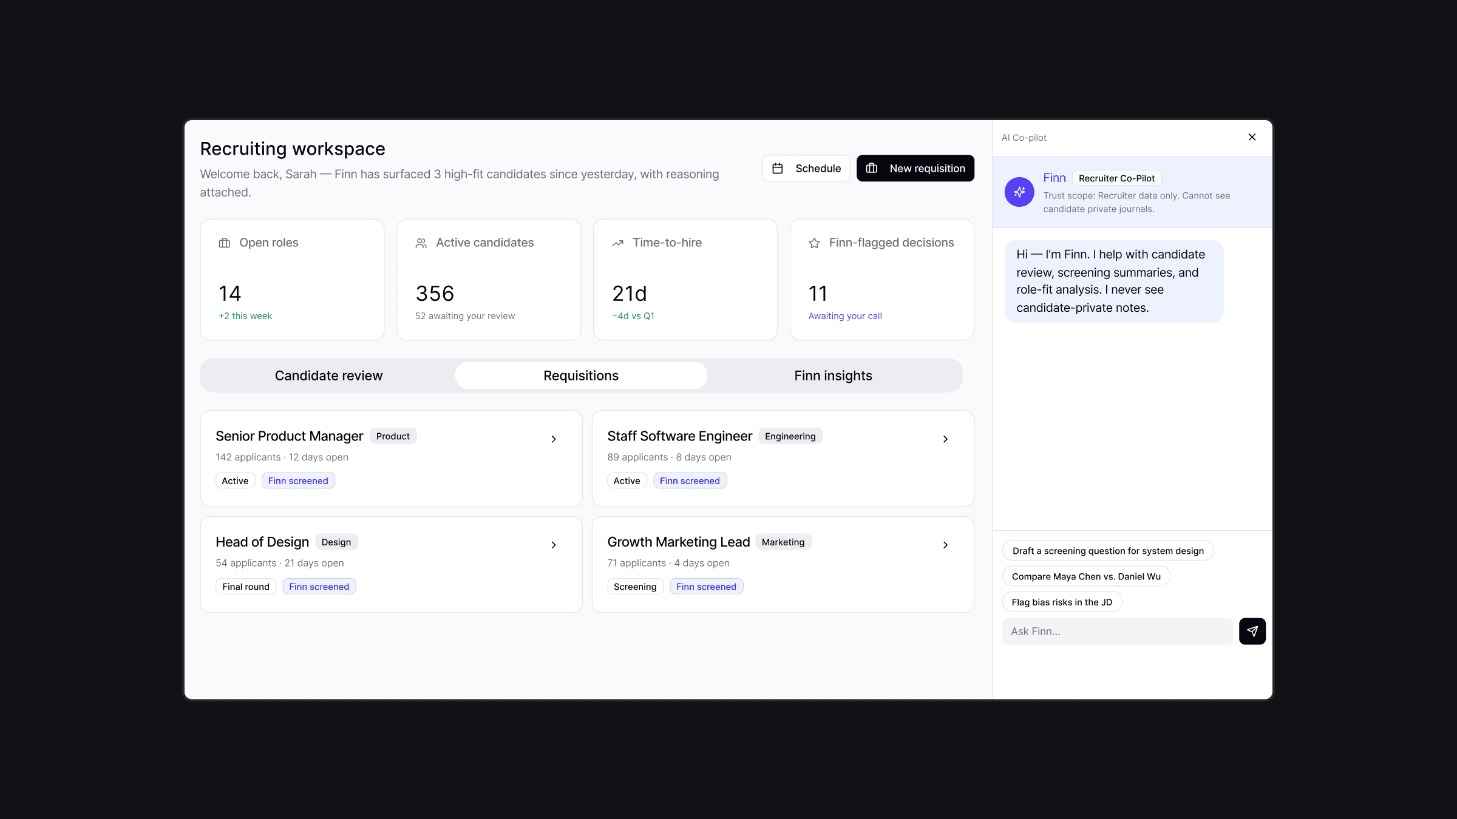The width and height of the screenshot is (1457, 819).
Task: Create a New requisition
Action: (915, 168)
